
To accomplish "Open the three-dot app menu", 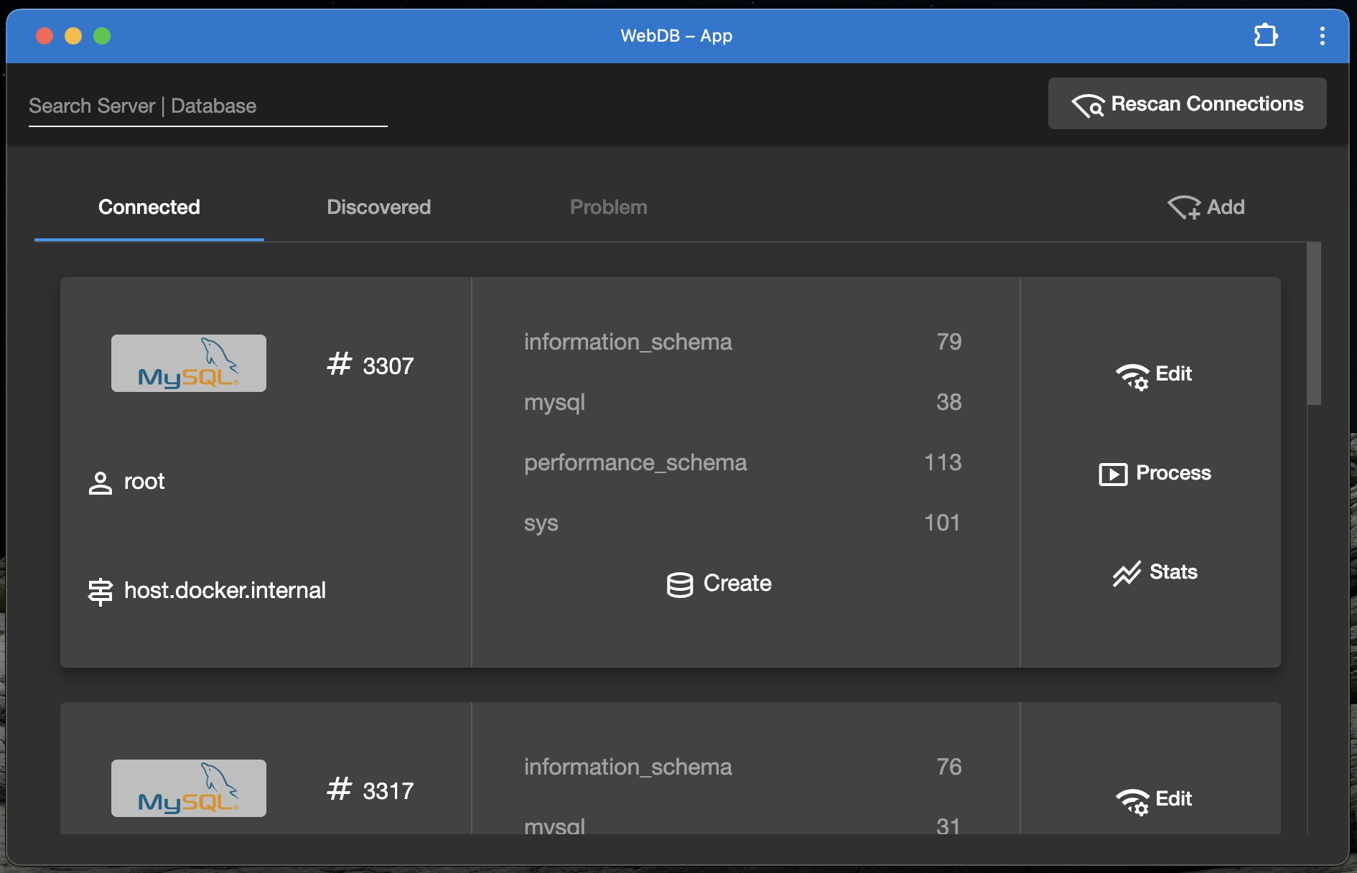I will [1322, 36].
